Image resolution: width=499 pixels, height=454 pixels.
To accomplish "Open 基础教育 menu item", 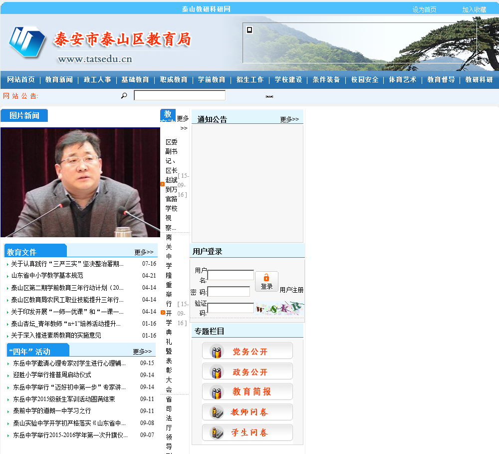I will 135,79.
